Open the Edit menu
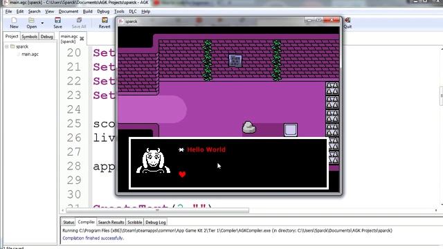Image resolution: width=443 pixels, height=249 pixels. (x=20, y=12)
